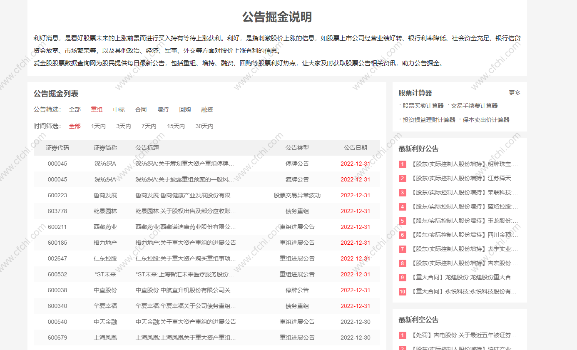The height and width of the screenshot is (350, 577).
Task: Click stock code 600211
Action: tap(57, 227)
